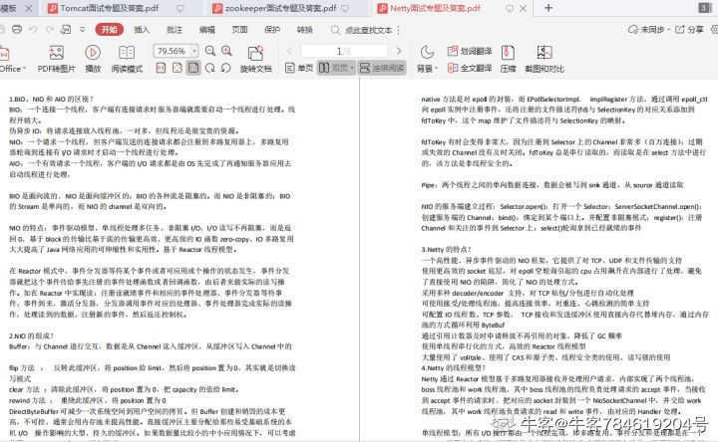
Task: Click pin icon on Tomcat tab
Action: click(x=179, y=8)
